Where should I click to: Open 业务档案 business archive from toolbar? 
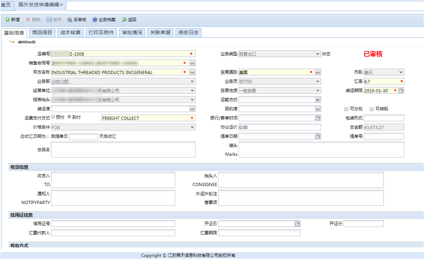tap(95, 20)
